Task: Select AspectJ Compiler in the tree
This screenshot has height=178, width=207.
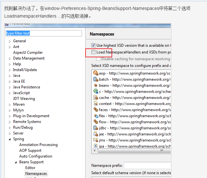Action: click(x=28, y=53)
